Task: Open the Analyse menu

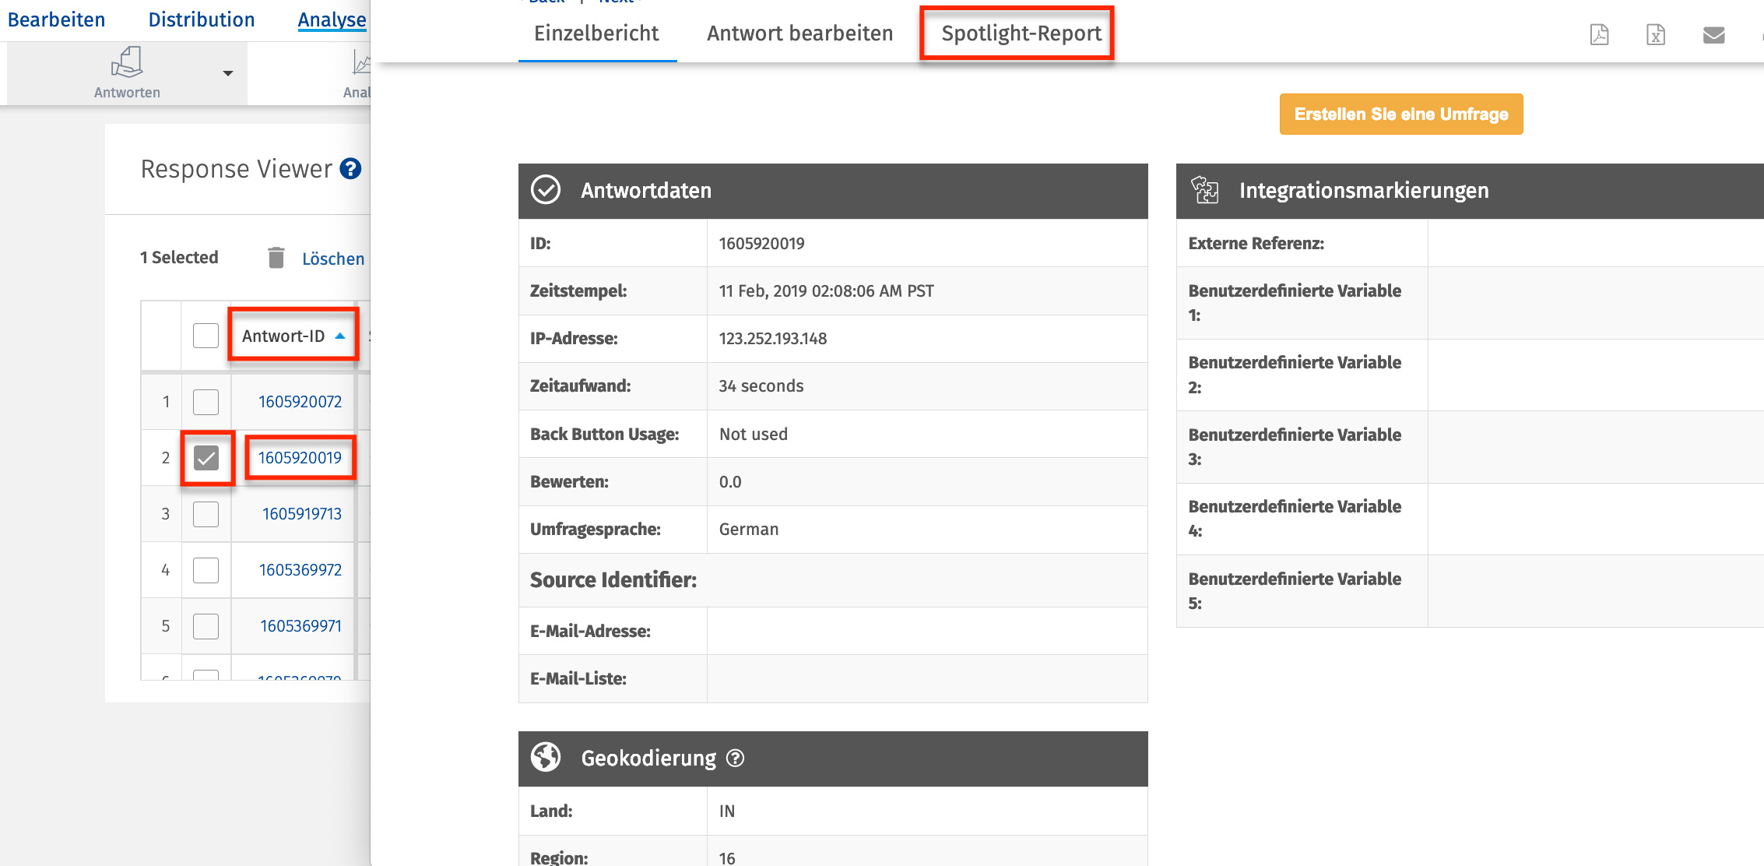Action: (x=332, y=19)
